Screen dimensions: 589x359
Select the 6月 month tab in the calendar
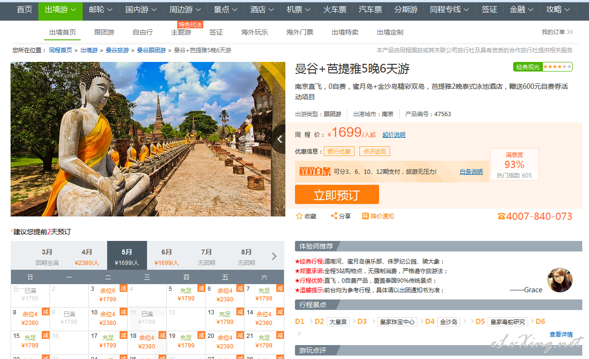click(167, 256)
